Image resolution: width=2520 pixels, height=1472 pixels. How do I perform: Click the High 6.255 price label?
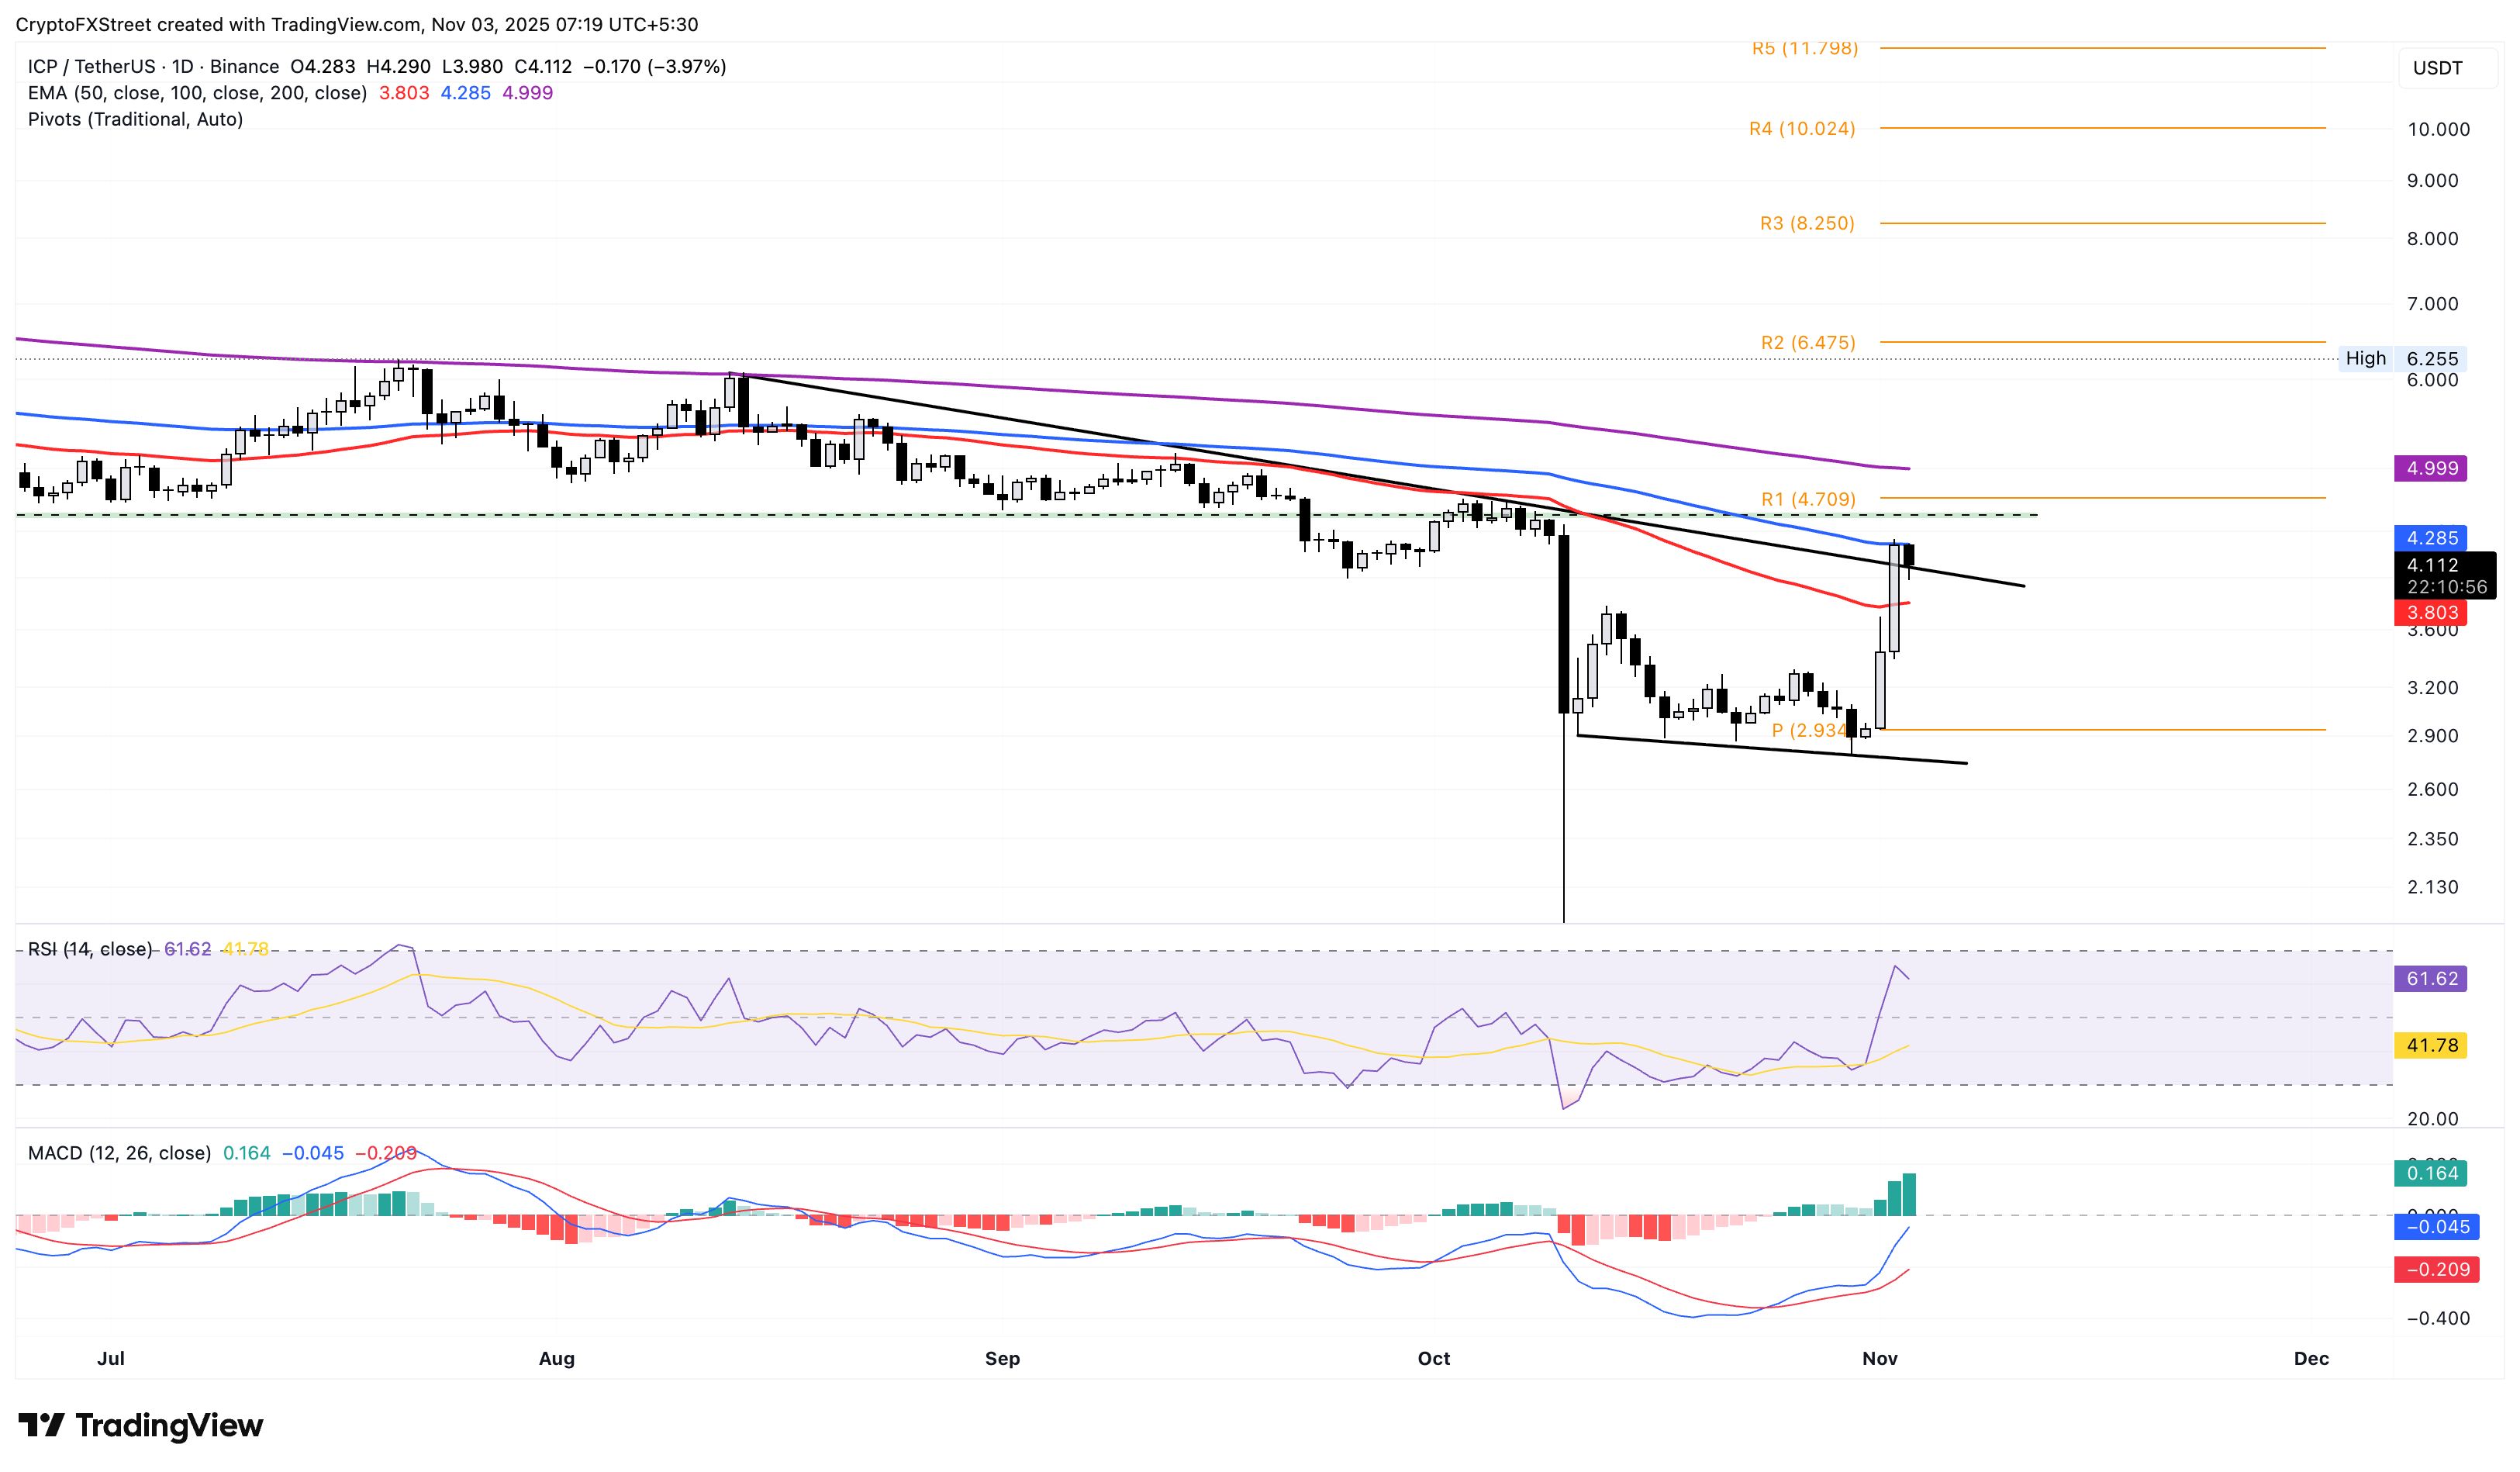pos(2401,358)
